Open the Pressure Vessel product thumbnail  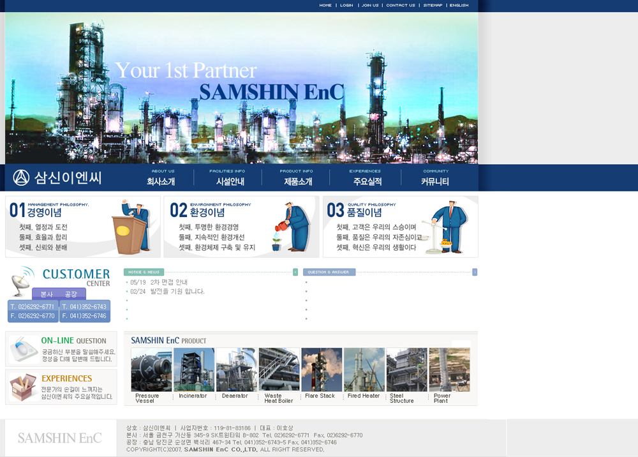[x=151, y=370]
